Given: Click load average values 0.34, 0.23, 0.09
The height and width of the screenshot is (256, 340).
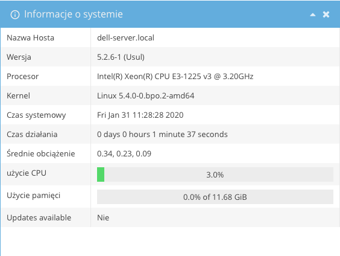Looking at the screenshot, I should click(x=124, y=154).
